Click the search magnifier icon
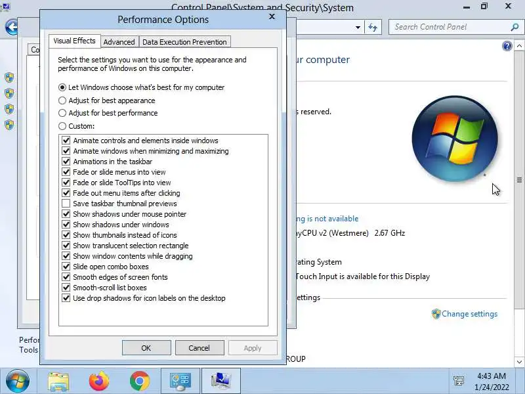This screenshot has width=525, height=394. tap(514, 27)
